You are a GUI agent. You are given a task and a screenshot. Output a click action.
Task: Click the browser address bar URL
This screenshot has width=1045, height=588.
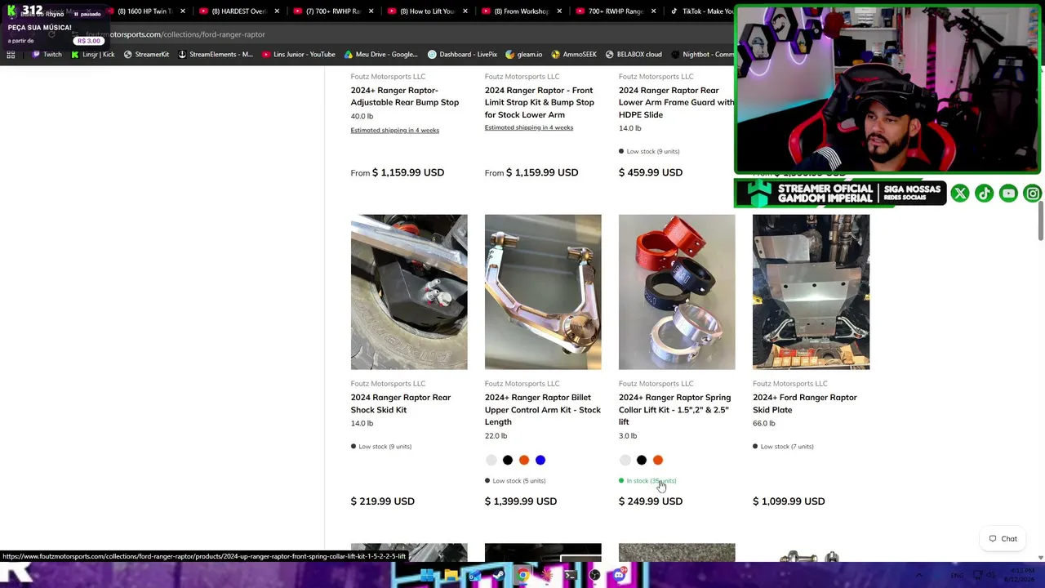pyautogui.click(x=175, y=34)
